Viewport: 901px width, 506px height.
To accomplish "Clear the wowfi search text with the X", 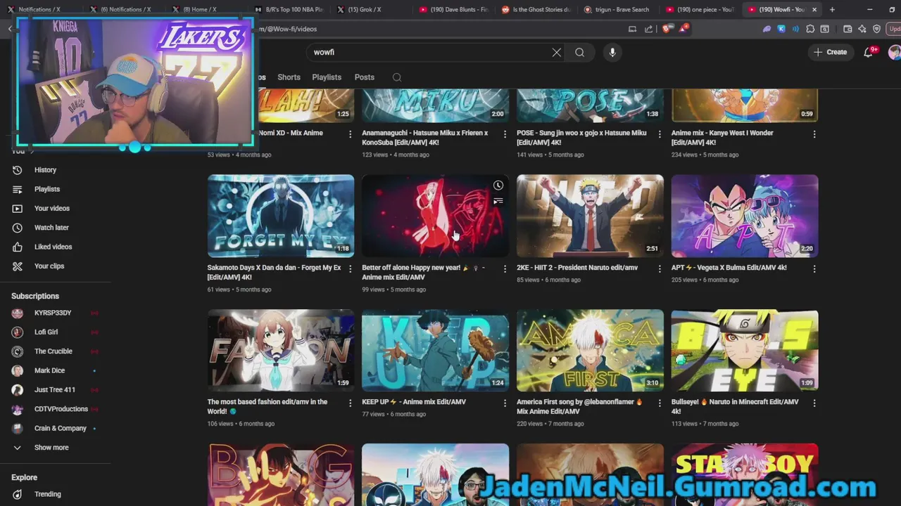I will (557, 52).
